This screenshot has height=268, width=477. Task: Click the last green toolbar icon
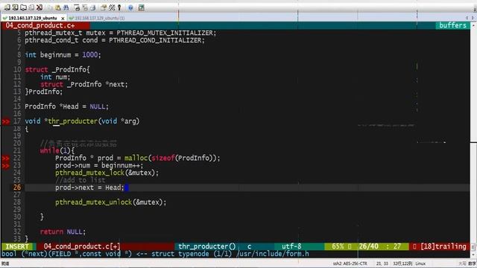click(x=141, y=7)
